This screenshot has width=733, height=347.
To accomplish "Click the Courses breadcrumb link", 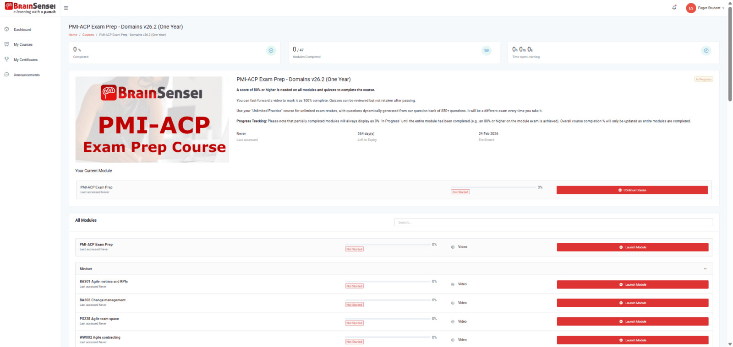I will click(88, 35).
